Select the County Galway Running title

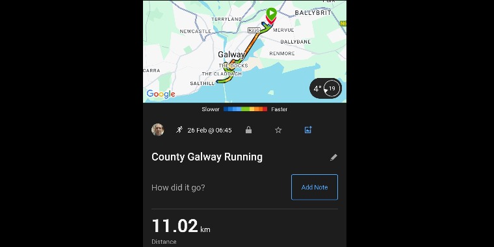pos(207,157)
